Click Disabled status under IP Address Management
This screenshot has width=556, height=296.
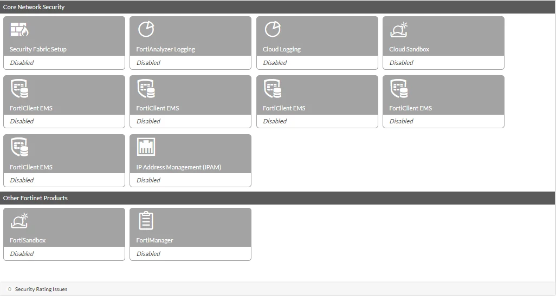(148, 180)
